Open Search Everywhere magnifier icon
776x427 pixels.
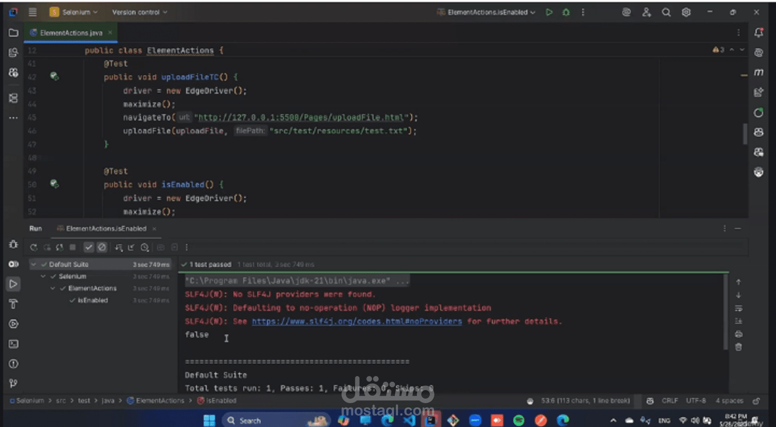pos(666,12)
